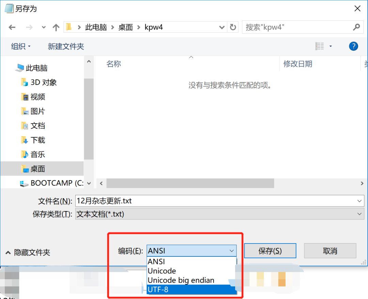Click file list scroll left arrow
The image size is (368, 299).
pyautogui.click(x=101, y=184)
